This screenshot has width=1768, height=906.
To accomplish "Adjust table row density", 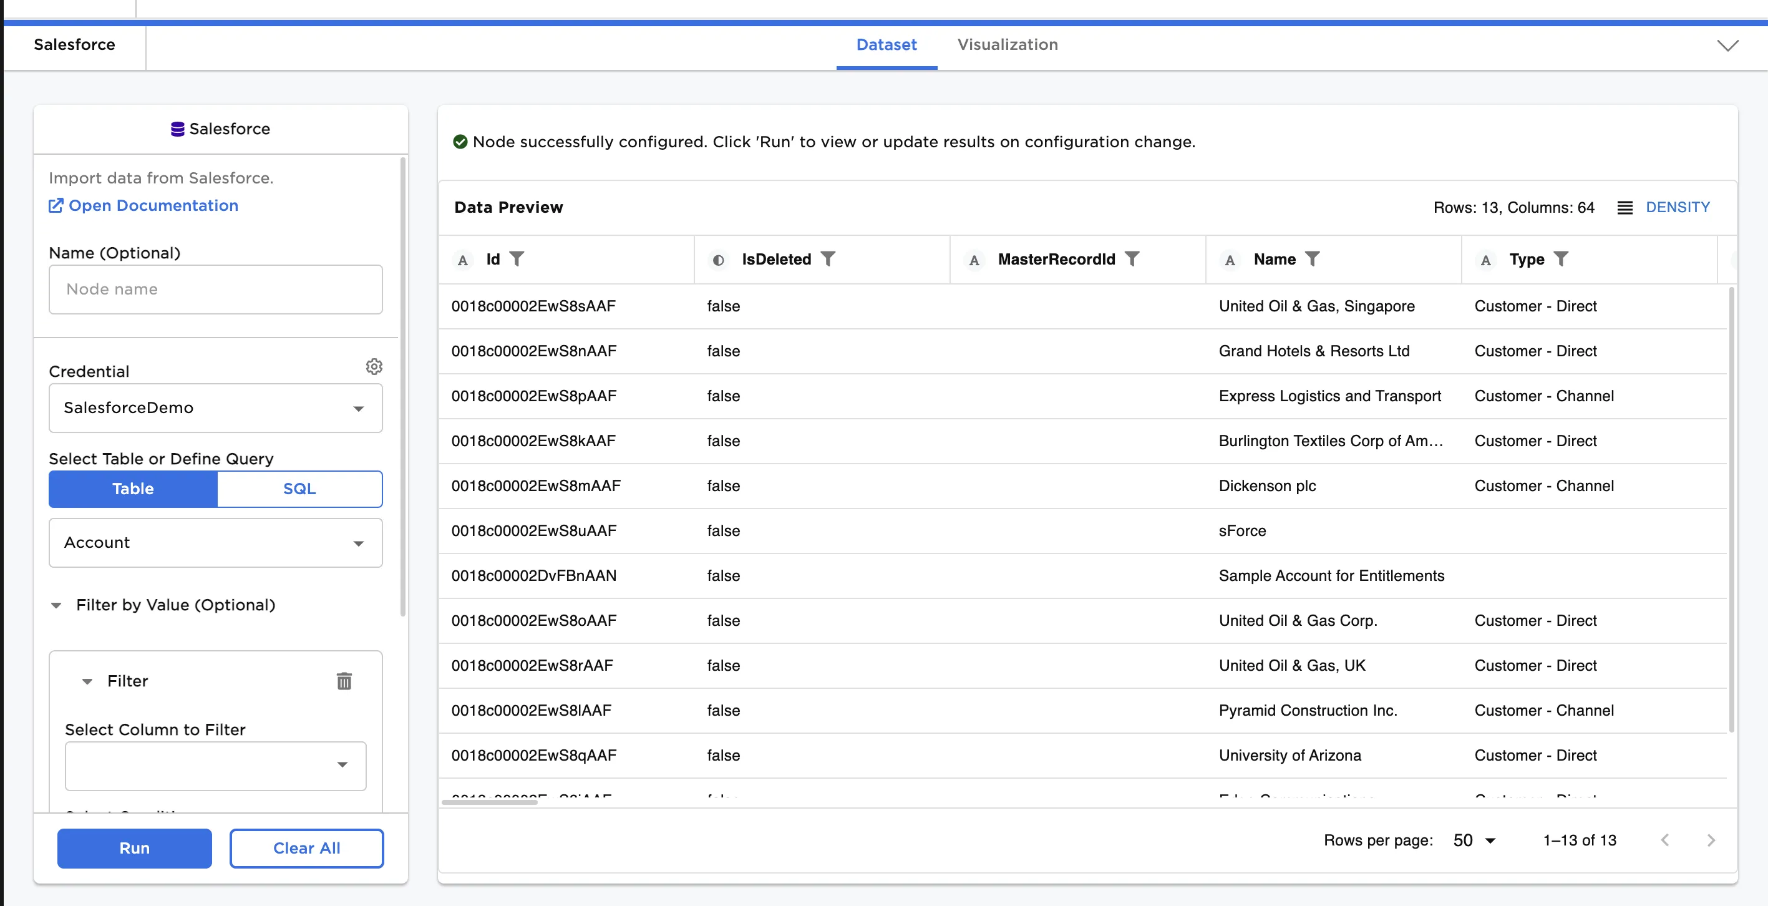I will tap(1664, 207).
